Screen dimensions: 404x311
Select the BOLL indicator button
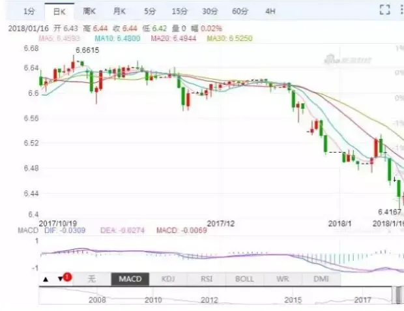[244, 279]
